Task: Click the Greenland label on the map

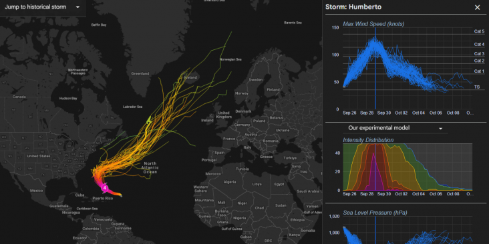Action: point(140,74)
